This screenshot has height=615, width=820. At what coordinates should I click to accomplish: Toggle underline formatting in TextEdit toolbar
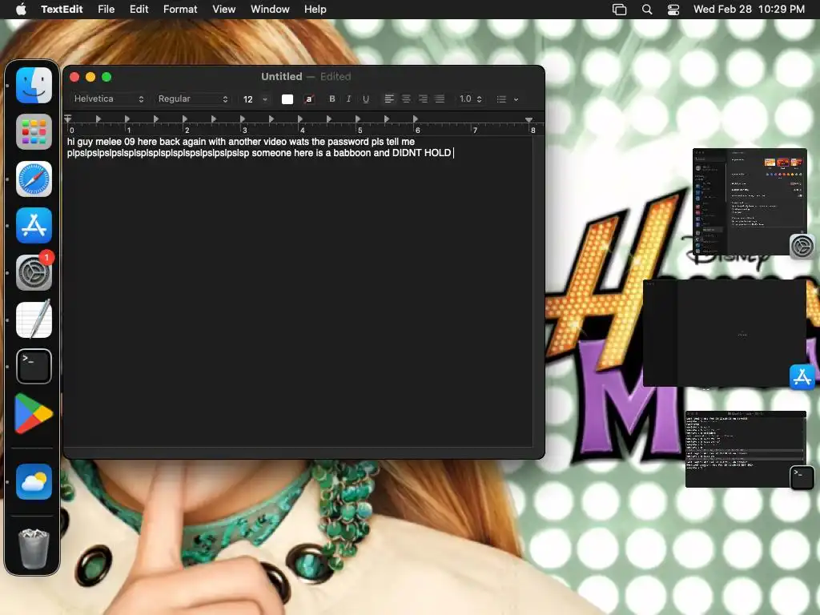click(x=365, y=98)
